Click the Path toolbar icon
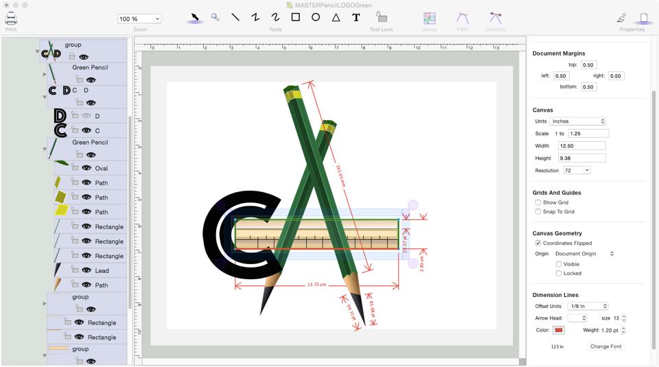The height and width of the screenshot is (367, 659). 462,18
